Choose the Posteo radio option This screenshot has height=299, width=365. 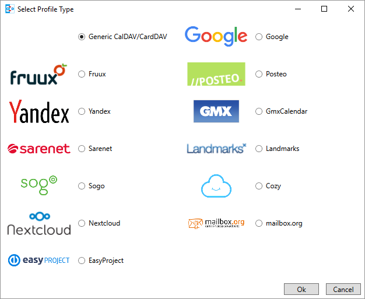coord(259,74)
